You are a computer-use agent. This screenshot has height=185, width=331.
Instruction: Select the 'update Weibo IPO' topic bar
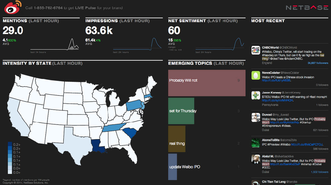pyautogui.click(x=172, y=167)
